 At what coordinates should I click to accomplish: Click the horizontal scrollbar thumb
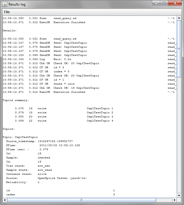click(81, 200)
